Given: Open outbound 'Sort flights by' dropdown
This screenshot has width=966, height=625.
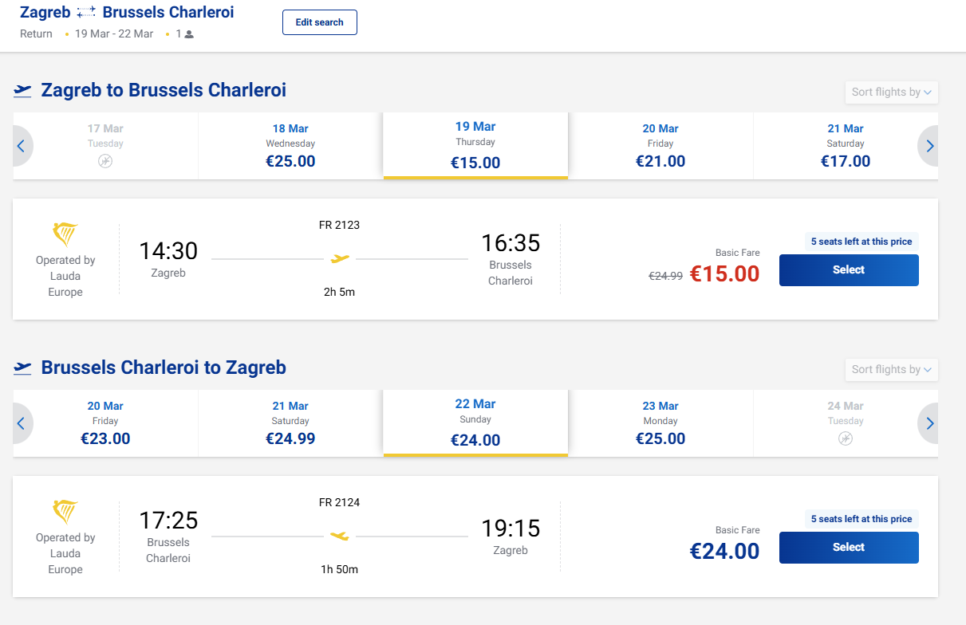Looking at the screenshot, I should (891, 92).
